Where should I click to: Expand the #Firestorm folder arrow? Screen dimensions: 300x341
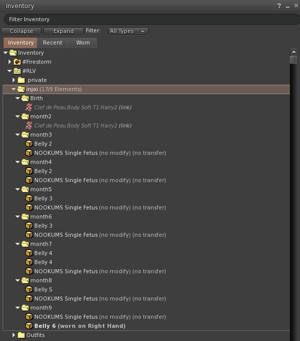(x=10, y=62)
